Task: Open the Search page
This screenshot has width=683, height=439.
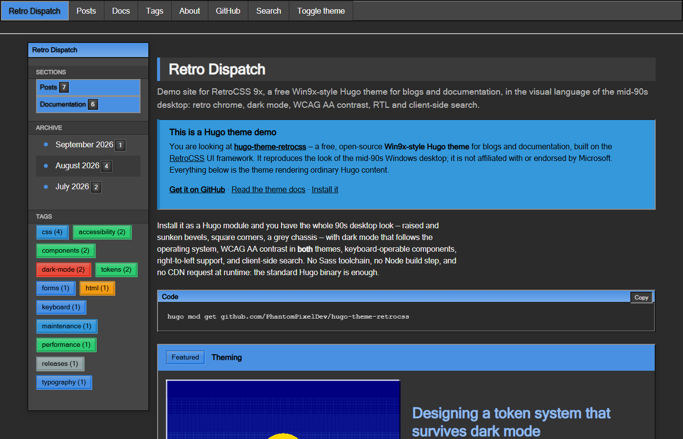Action: (x=269, y=11)
